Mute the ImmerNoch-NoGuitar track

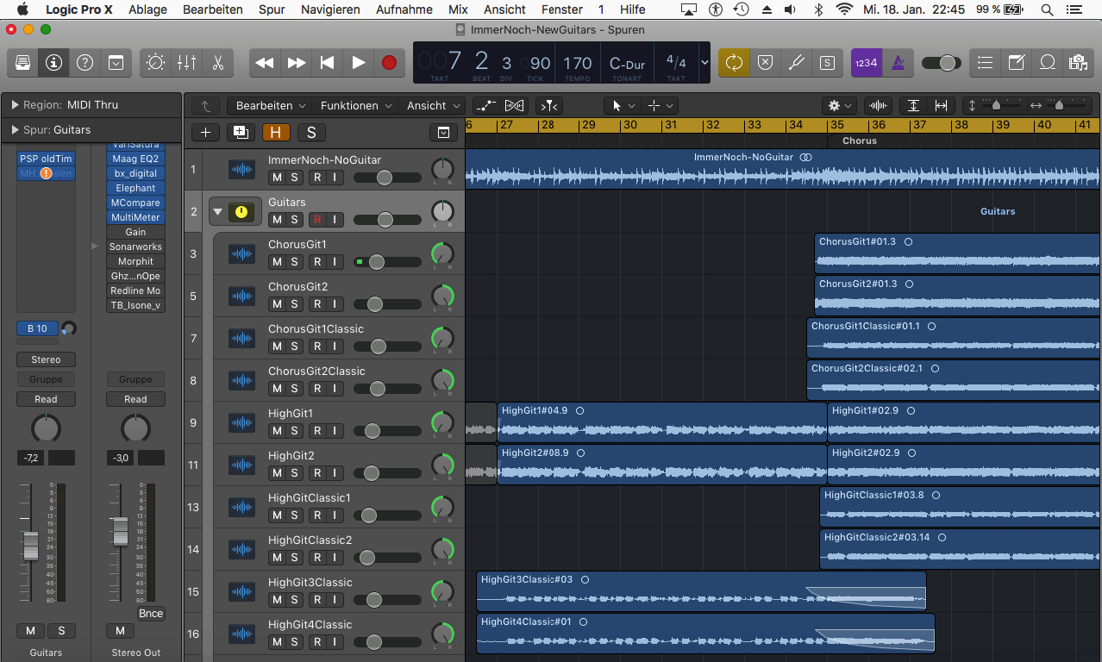point(277,177)
